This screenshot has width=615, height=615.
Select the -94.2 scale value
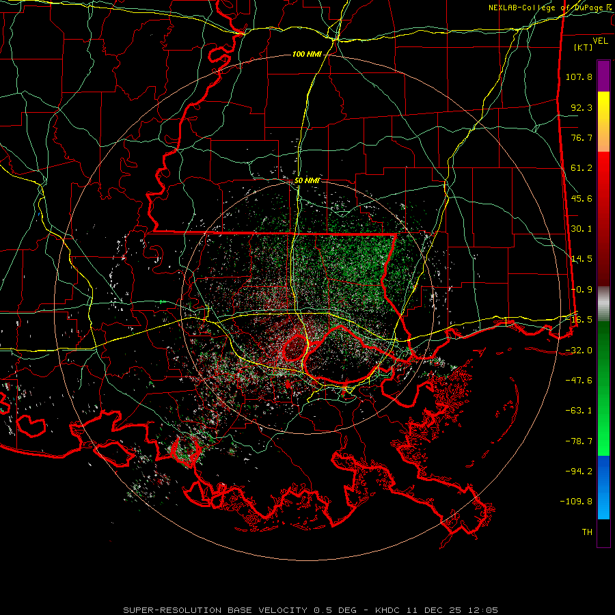point(579,471)
